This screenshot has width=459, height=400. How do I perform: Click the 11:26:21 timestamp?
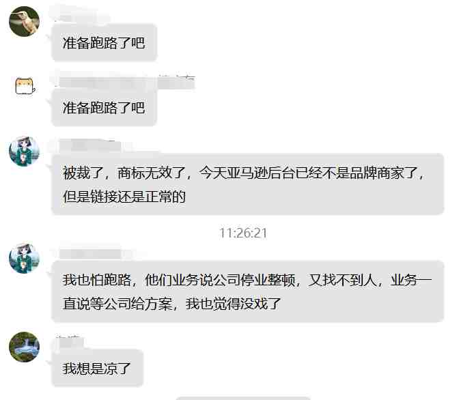tap(243, 233)
